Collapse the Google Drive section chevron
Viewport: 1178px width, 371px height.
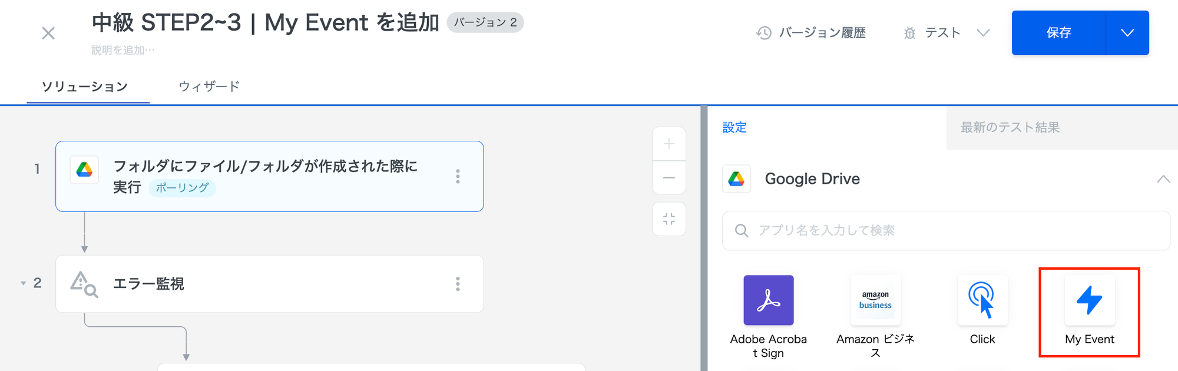[1163, 179]
